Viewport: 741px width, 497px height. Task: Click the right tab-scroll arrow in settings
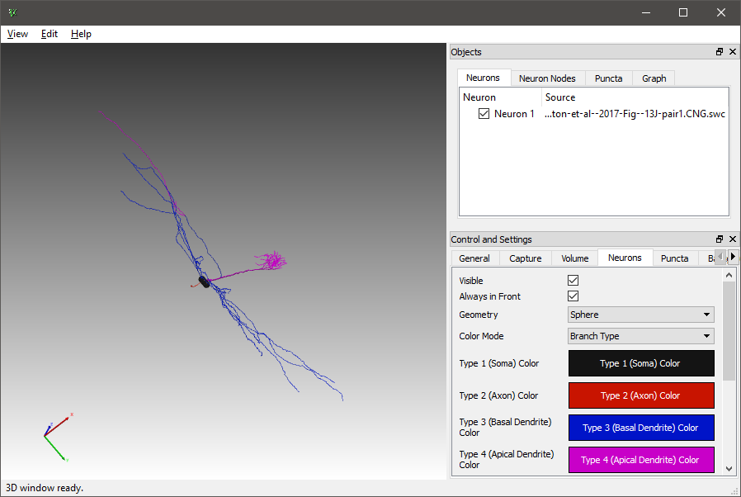click(733, 257)
